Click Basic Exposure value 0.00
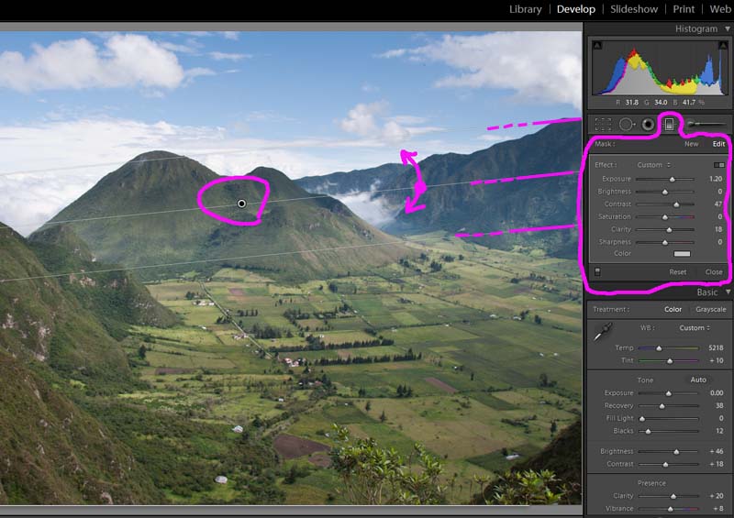 tap(717, 393)
